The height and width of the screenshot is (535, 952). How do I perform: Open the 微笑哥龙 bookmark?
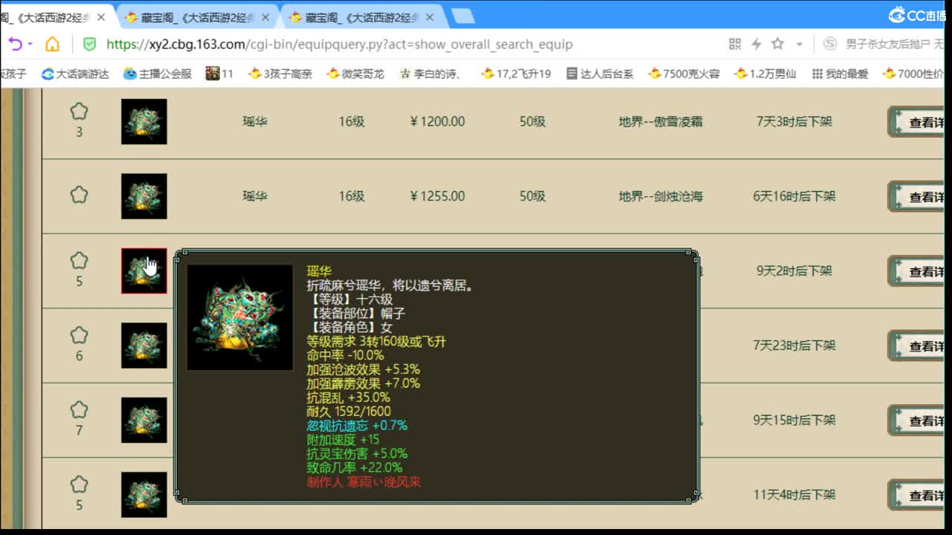(356, 74)
